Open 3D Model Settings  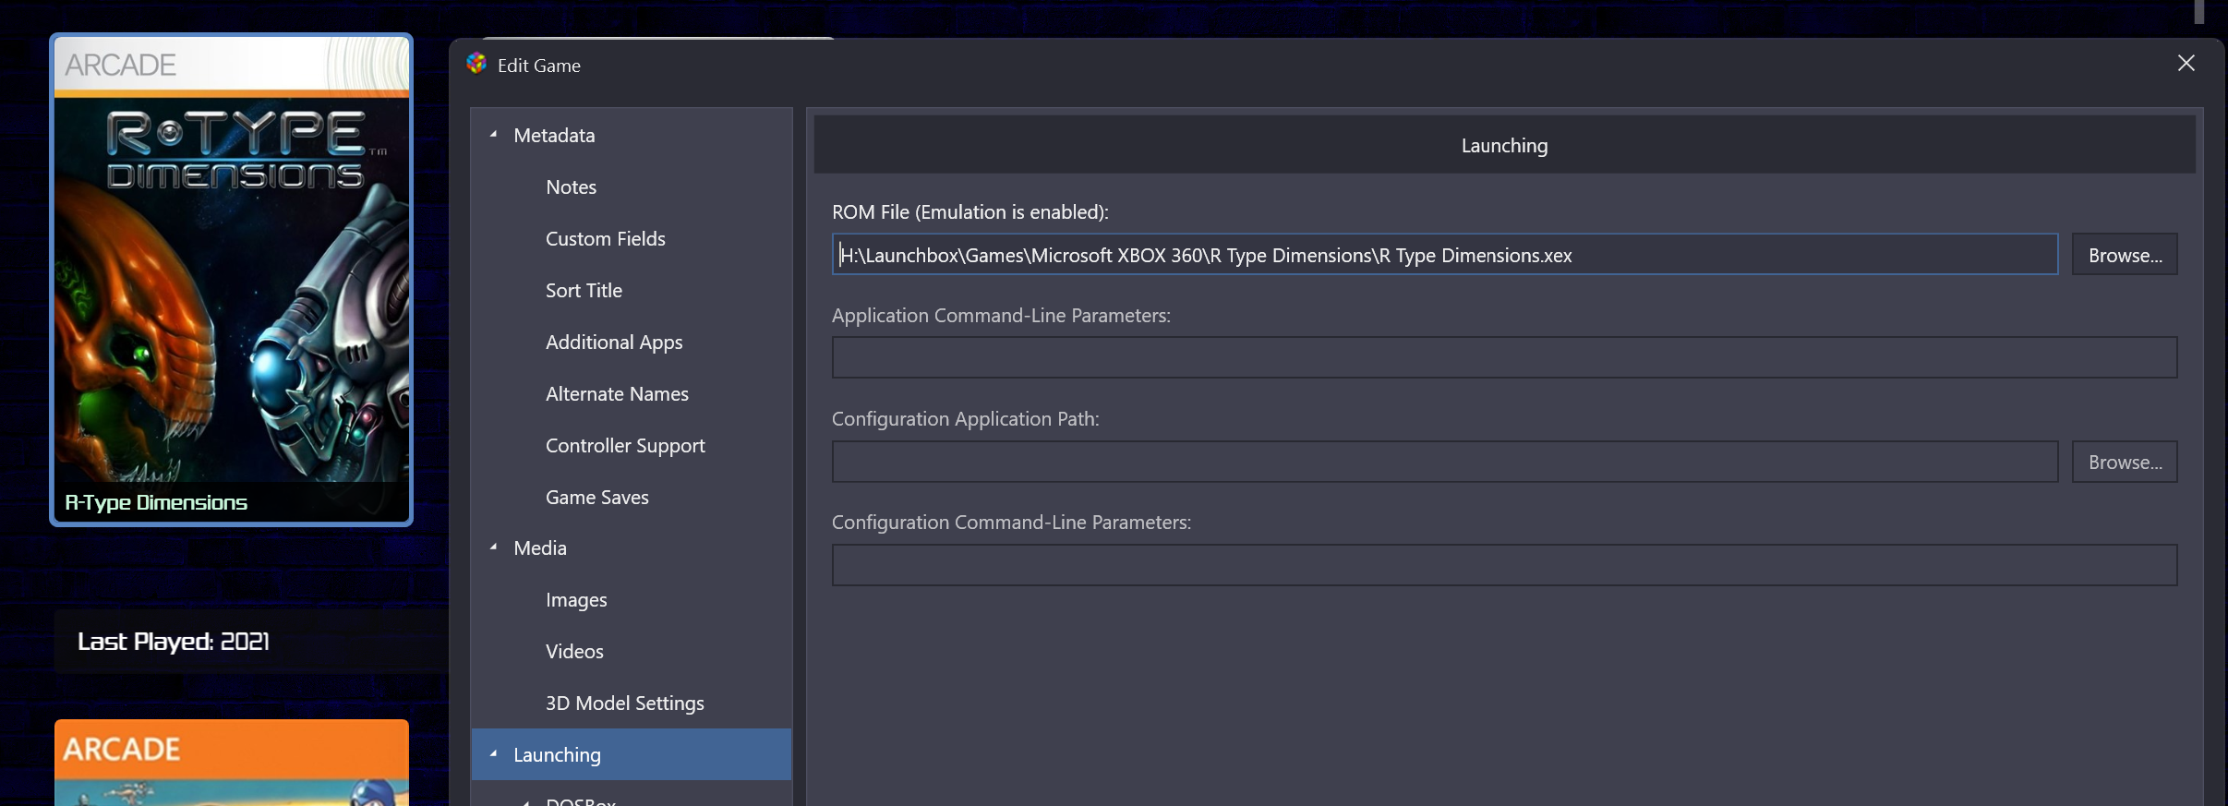[624, 703]
